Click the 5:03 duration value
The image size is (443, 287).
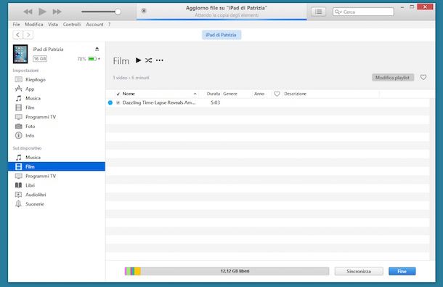tap(215, 102)
